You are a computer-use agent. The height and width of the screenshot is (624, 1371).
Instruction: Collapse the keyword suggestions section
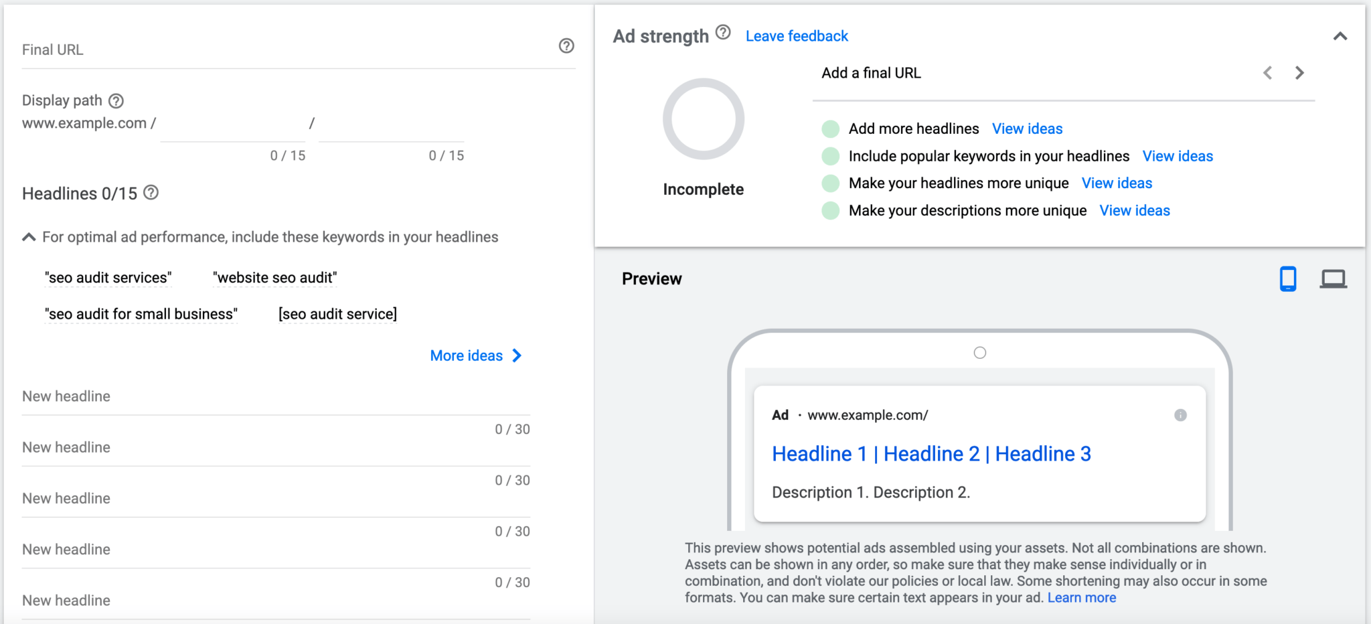(x=29, y=236)
